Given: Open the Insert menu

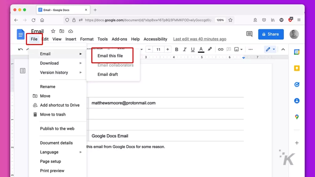Looking at the screenshot, I should tap(71, 39).
